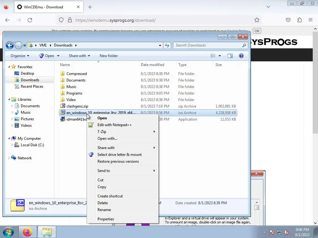
Task: Expand Local Disk (C:) tree node
Action: click(12, 145)
